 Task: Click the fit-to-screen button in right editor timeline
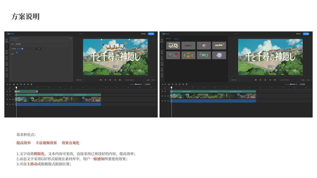302,84
